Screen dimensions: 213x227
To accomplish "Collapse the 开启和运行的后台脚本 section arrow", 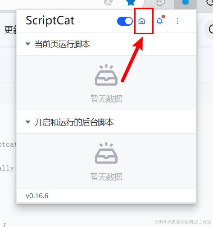I will (x=28, y=122).
